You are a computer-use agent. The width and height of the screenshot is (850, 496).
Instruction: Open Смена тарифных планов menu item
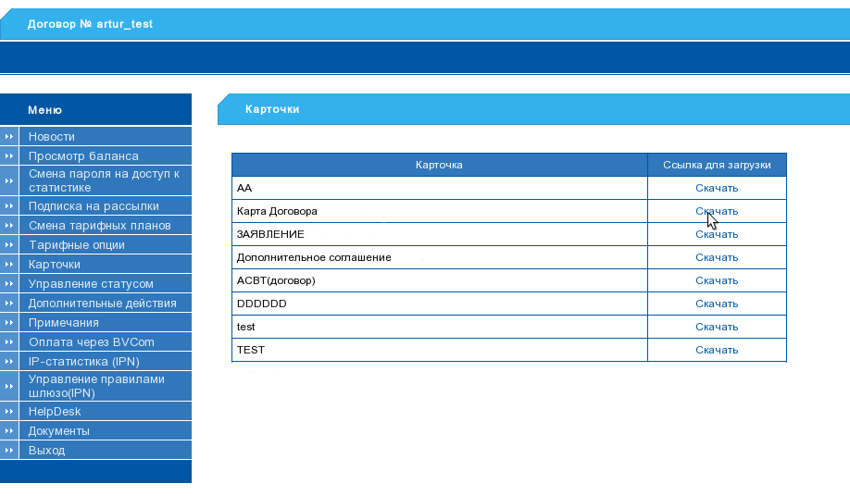coord(99,226)
